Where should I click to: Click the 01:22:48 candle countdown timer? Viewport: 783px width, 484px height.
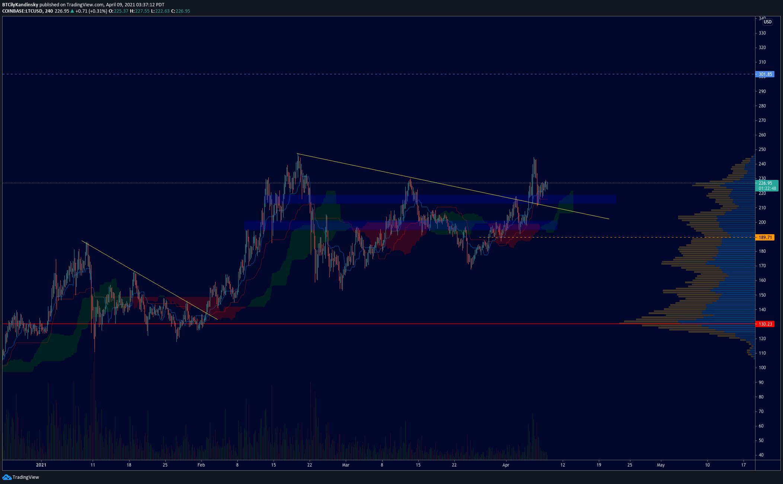767,188
